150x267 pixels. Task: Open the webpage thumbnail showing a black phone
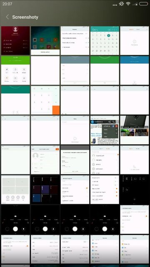coord(134,130)
